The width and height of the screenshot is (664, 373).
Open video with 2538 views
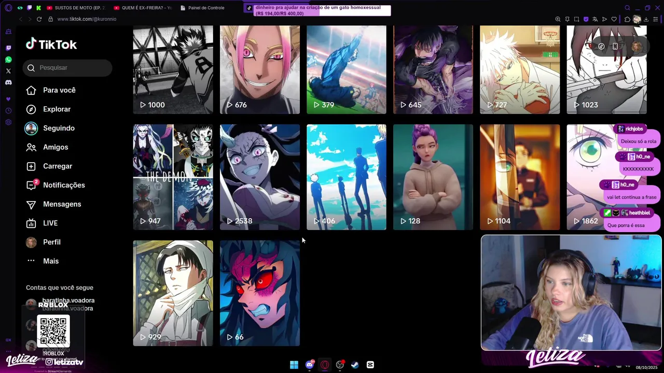[x=260, y=177]
